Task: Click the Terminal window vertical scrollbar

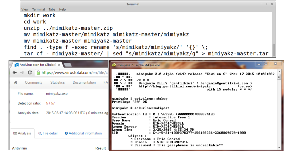Action: 274,50
